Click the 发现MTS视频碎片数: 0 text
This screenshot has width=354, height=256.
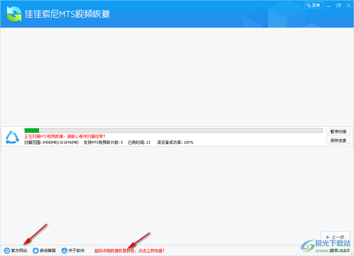pyautogui.click(x=103, y=142)
